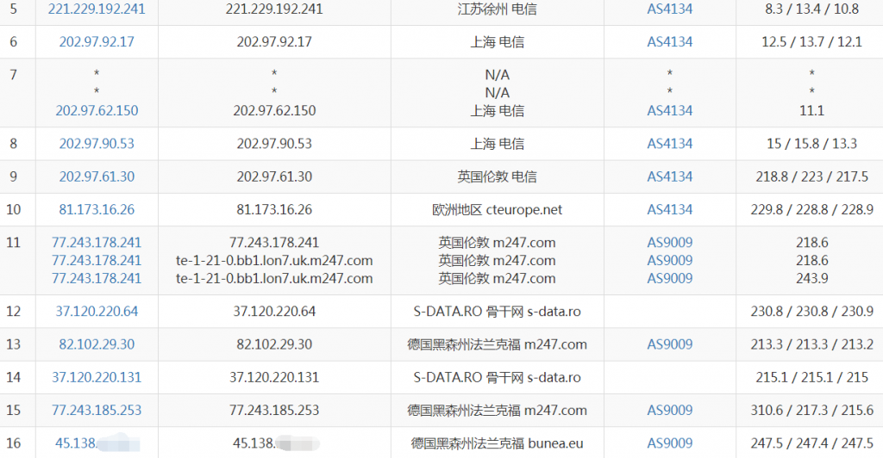Image resolution: width=883 pixels, height=458 pixels.
Task: Select the AS9009 link in the bunea.eu row
Action: tap(670, 443)
